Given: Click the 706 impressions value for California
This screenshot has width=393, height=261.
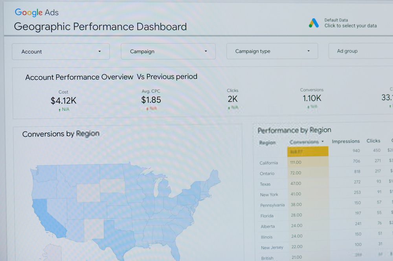Looking at the screenshot, I should (x=357, y=161).
